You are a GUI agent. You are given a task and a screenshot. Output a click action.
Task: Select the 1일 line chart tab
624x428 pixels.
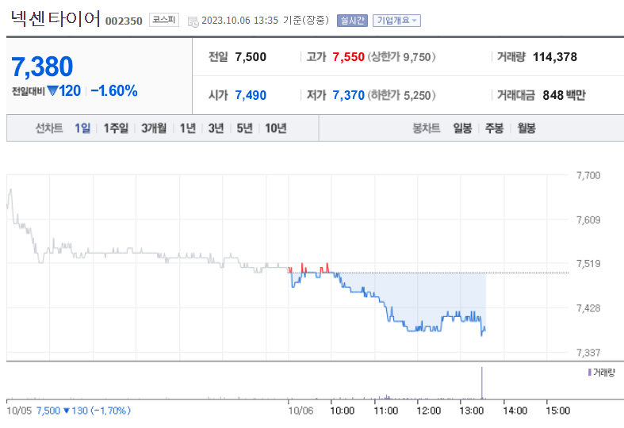[x=82, y=128]
